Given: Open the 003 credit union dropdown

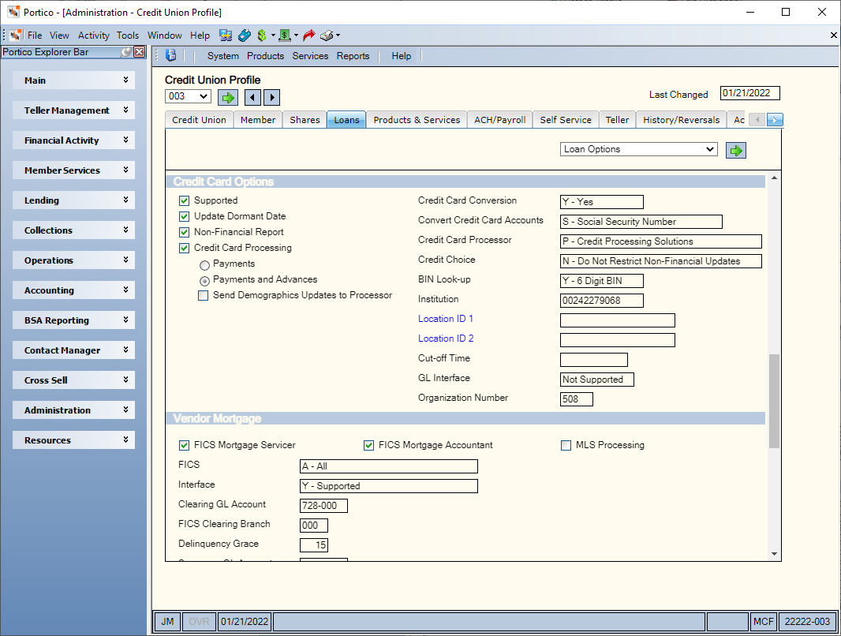Looking at the screenshot, I should pyautogui.click(x=188, y=96).
